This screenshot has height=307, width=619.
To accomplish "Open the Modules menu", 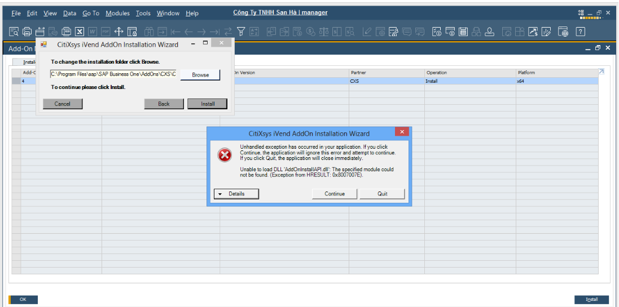I will pyautogui.click(x=117, y=13).
